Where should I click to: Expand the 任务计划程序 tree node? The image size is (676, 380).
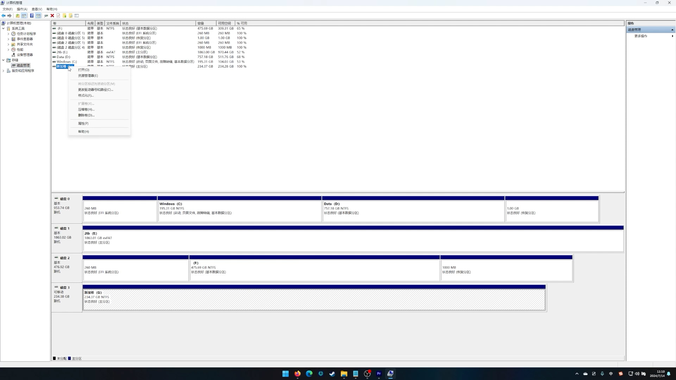pyautogui.click(x=8, y=34)
